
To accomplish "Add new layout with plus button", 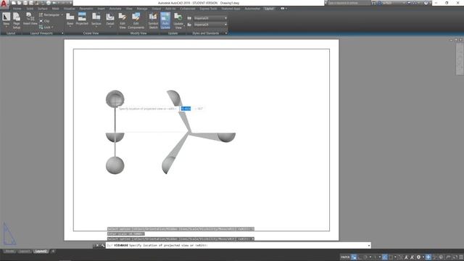I will tap(53, 252).
